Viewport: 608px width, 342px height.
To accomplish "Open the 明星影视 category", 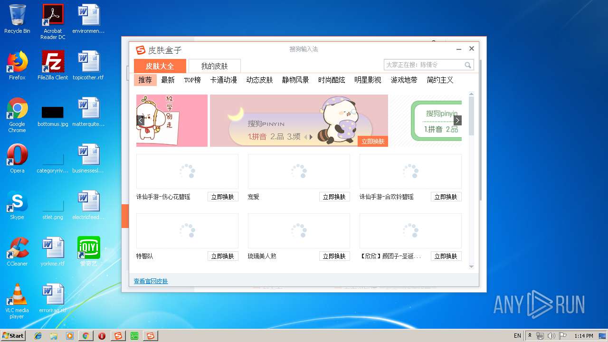I will 368,80.
